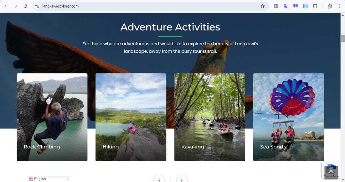This screenshot has width=345, height=182.
Task: Open the Hiking activity card
Action: point(131,117)
